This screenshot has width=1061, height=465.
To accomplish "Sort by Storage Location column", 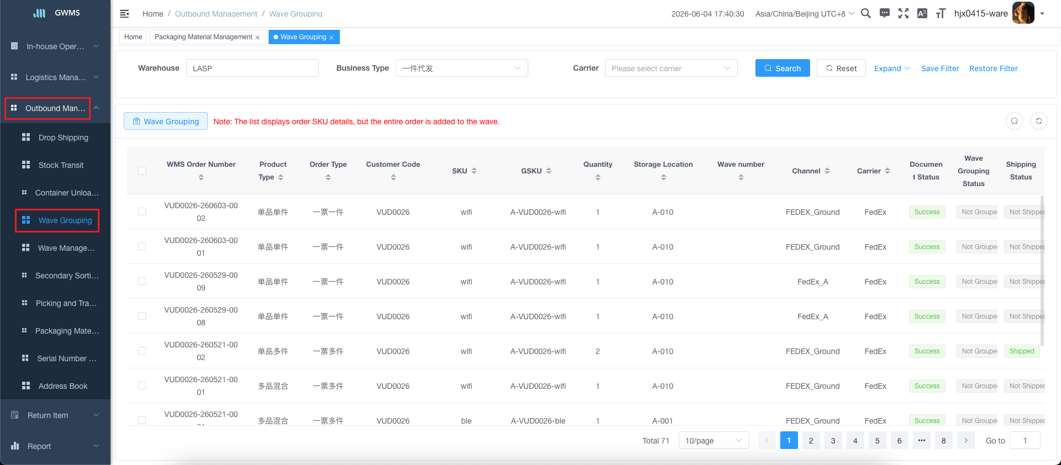I will coord(663,177).
